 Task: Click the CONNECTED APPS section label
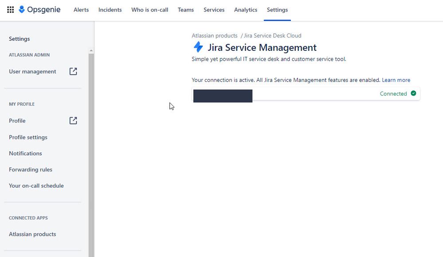click(28, 218)
